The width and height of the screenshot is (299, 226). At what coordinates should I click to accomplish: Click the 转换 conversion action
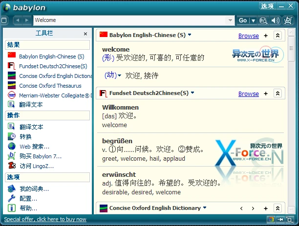click(x=25, y=137)
